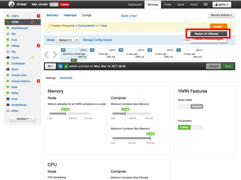
Task: Click the Tez client laptop icon
Action: 8,34
